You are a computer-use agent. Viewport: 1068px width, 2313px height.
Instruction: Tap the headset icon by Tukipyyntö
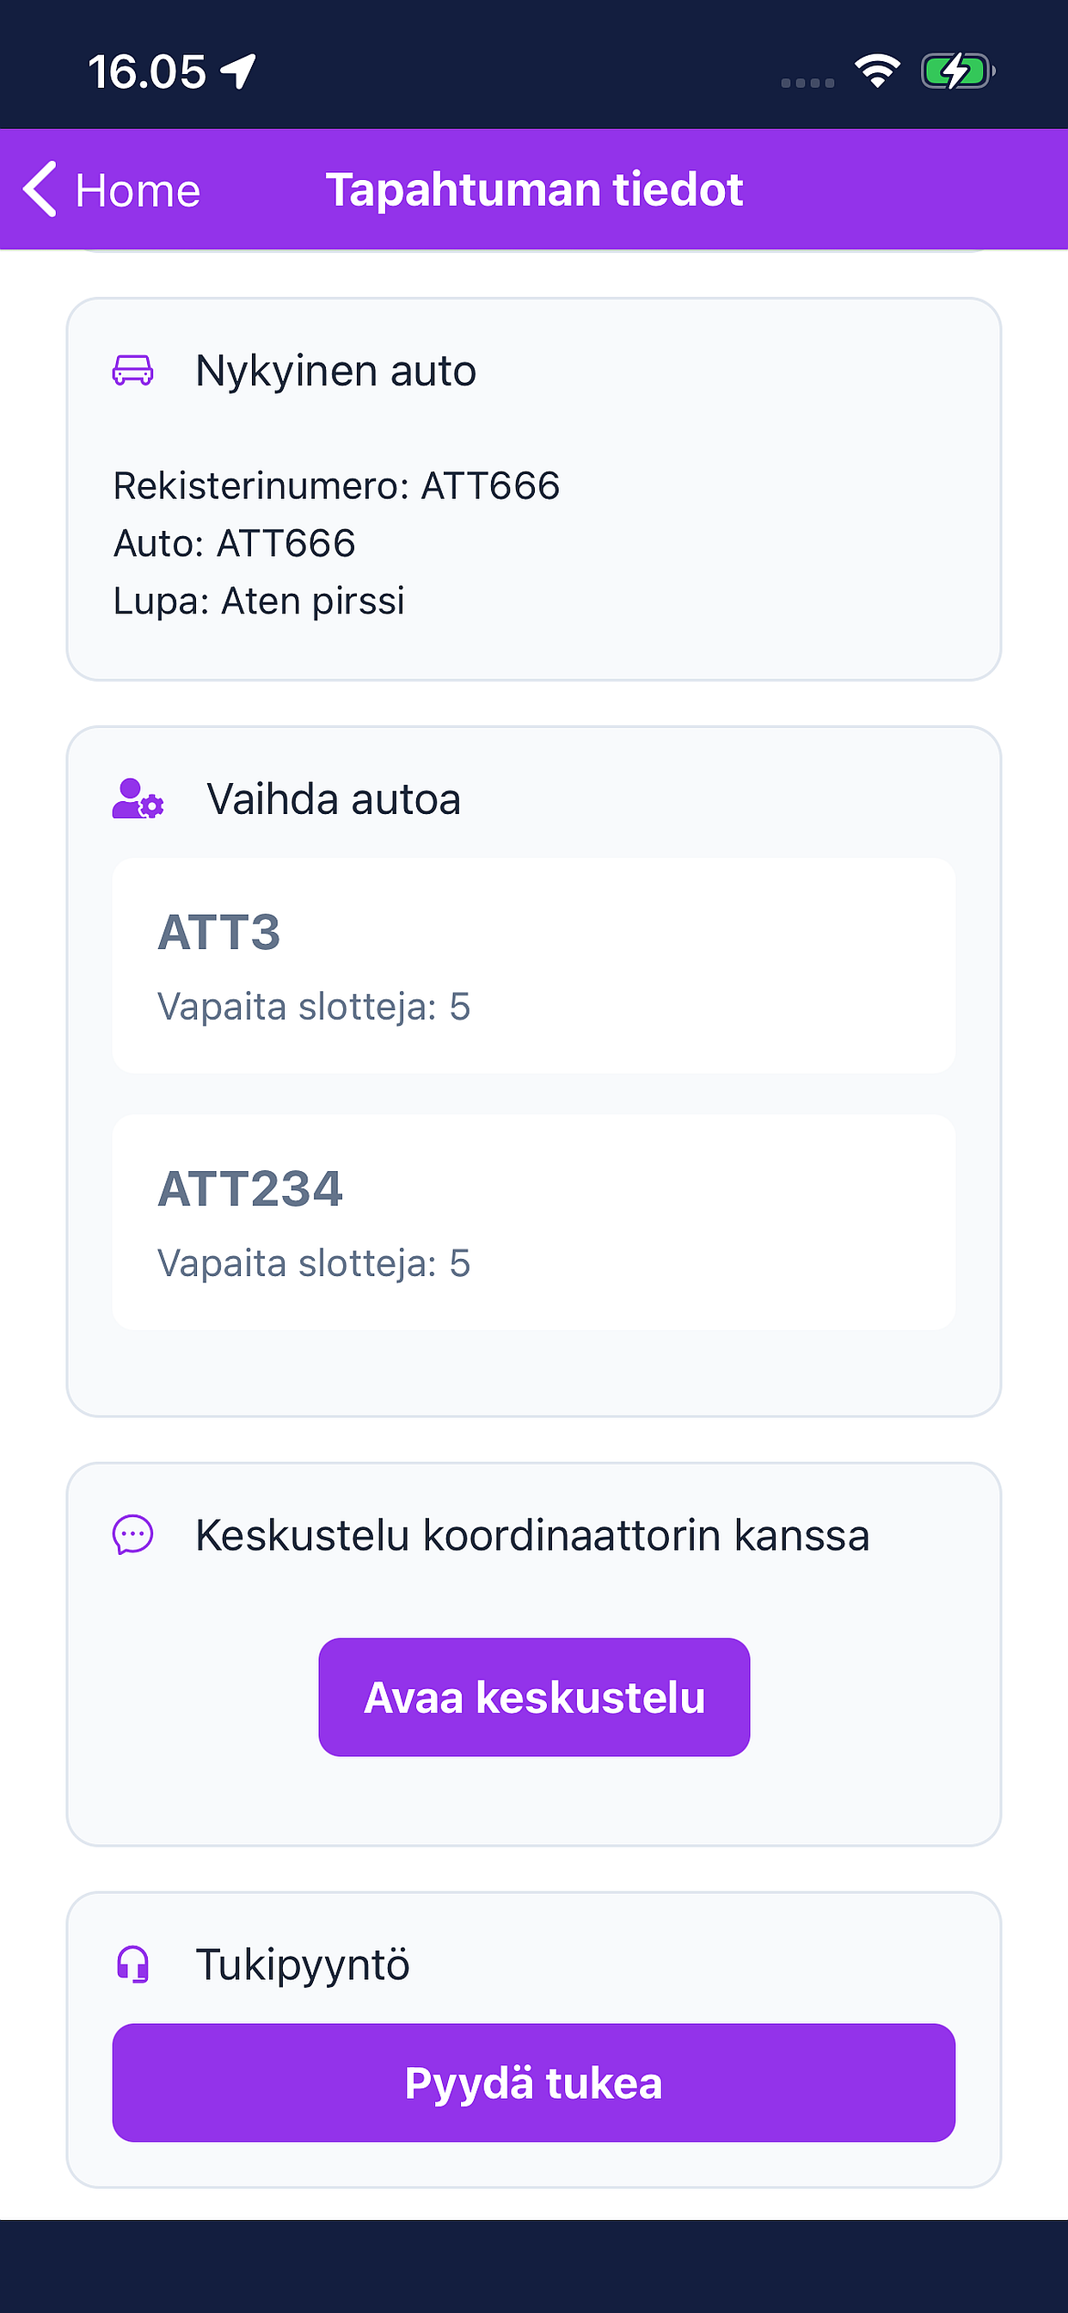tap(132, 1964)
